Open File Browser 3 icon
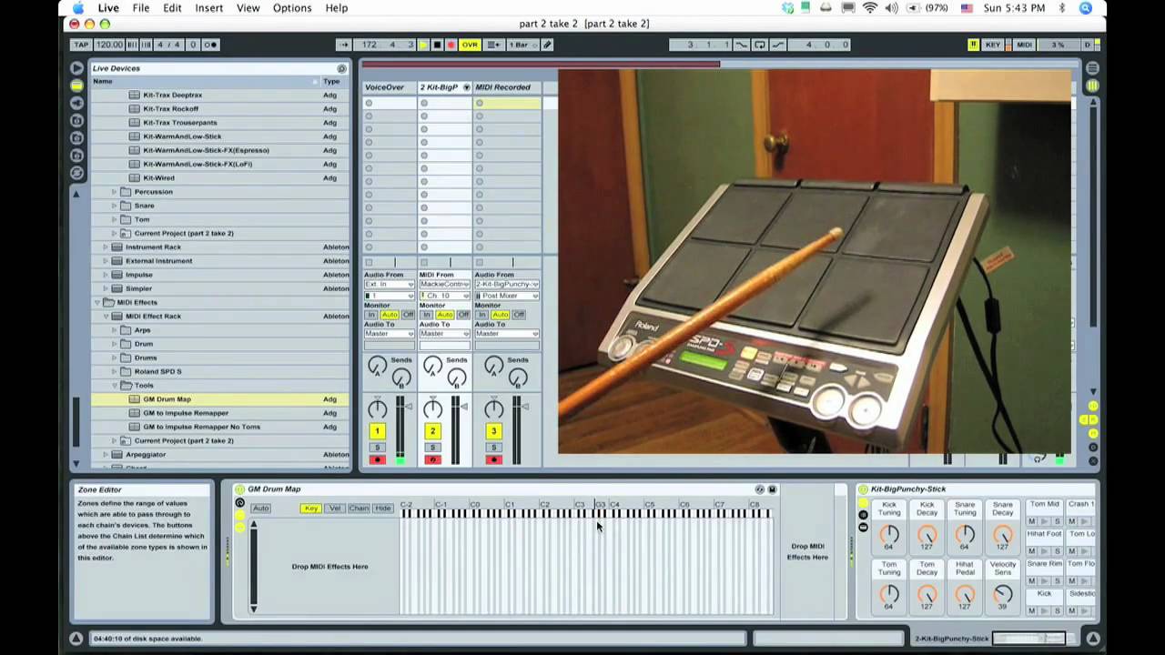This screenshot has height=655, width=1165. [76, 156]
